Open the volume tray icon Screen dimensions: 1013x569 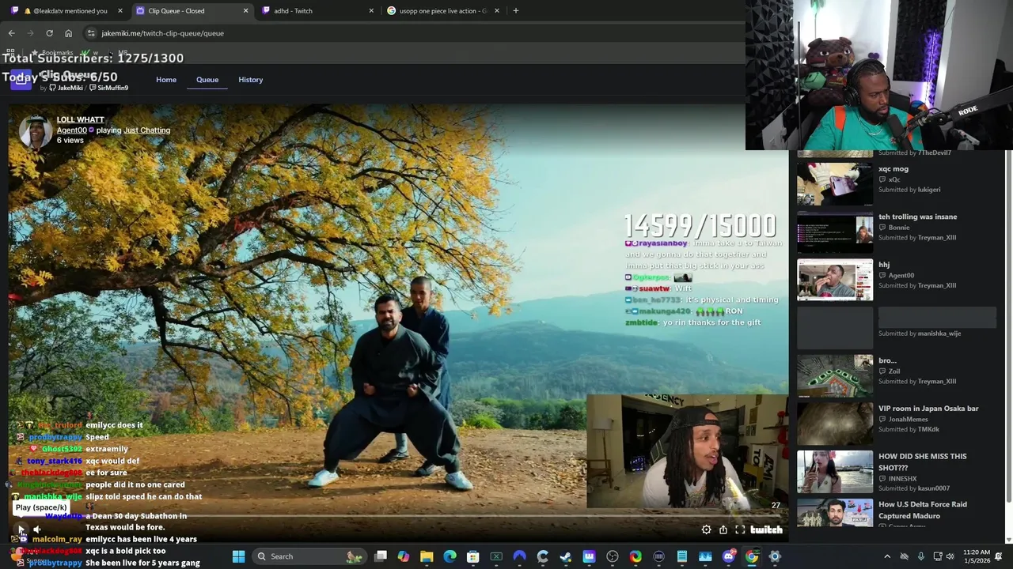[949, 556]
